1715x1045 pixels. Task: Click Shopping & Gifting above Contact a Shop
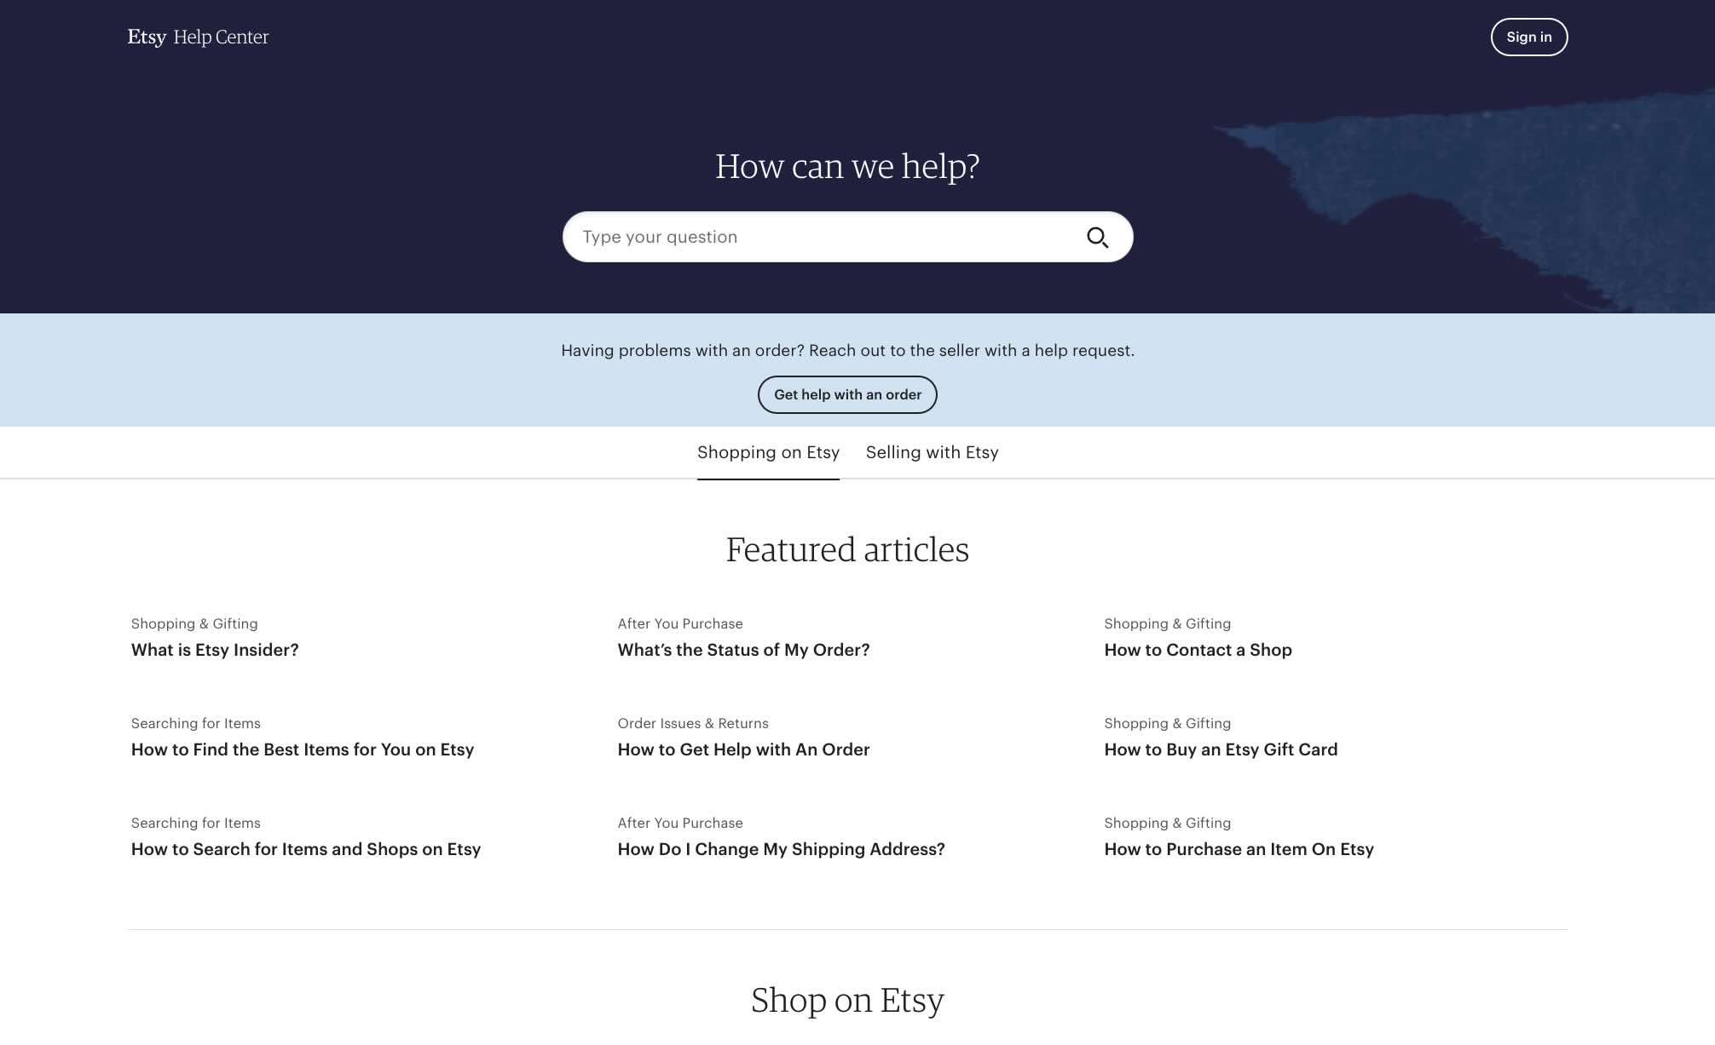click(1167, 623)
